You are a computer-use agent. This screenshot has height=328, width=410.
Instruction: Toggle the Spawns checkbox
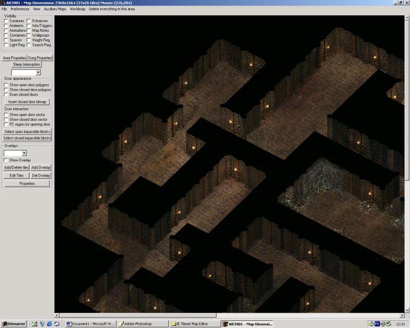[x=6, y=40]
